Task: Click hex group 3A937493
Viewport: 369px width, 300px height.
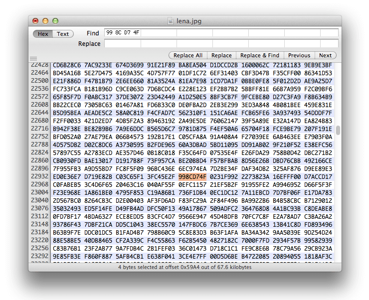Action: (287, 113)
